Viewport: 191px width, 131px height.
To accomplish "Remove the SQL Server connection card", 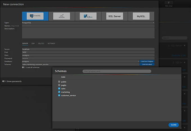I will (185, 46).
